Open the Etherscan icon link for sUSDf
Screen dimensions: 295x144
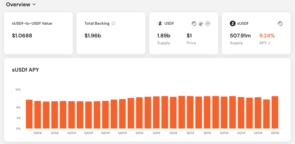click(280, 24)
